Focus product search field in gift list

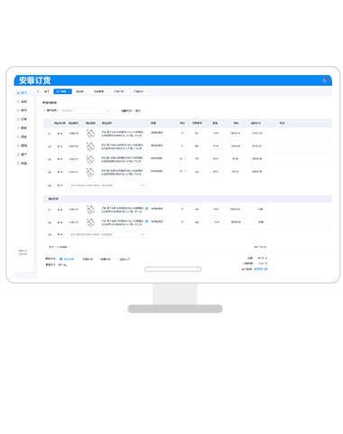tap(107, 234)
